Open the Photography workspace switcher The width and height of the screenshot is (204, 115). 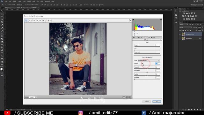pos(197,5)
